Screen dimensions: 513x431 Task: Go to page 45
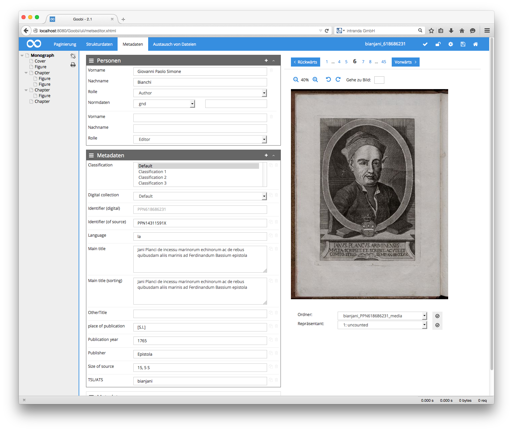click(x=384, y=62)
